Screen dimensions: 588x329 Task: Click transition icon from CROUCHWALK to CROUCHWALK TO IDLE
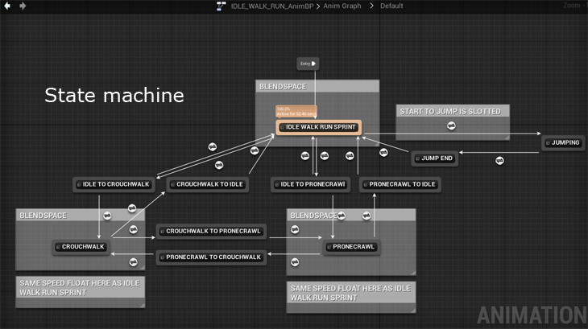132,208
